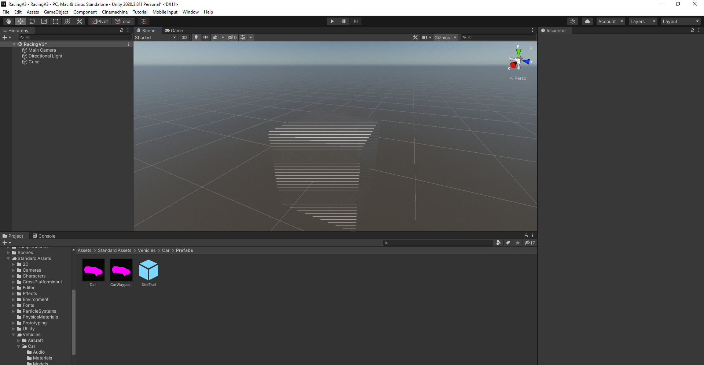Viewport: 704px width, 365px height.
Task: Toggle Scene view lighting
Action: point(196,37)
